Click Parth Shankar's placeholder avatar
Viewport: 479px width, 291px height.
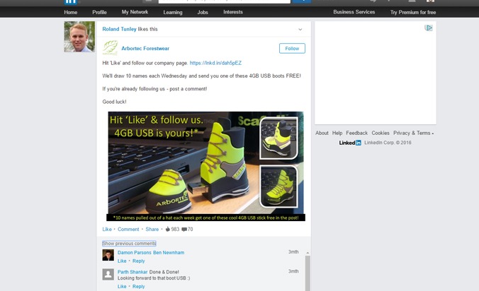108,275
